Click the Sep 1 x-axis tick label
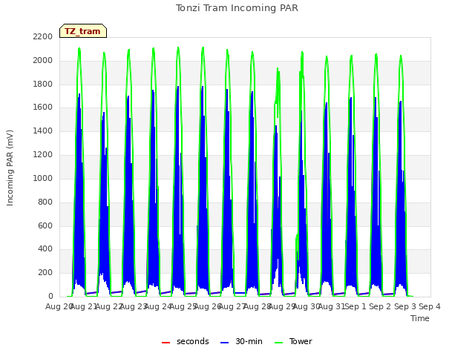The width and height of the screenshot is (475, 356). 356,306
